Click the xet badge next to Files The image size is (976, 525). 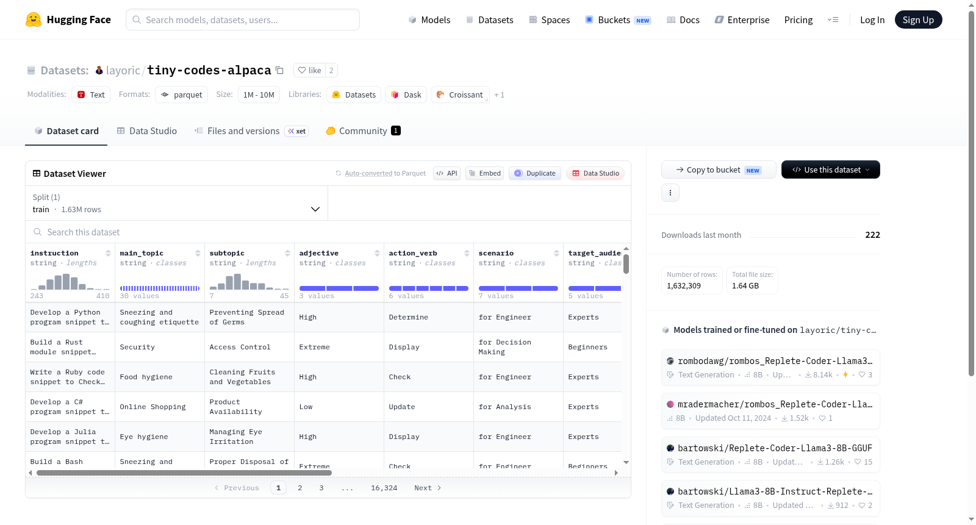tap(297, 131)
